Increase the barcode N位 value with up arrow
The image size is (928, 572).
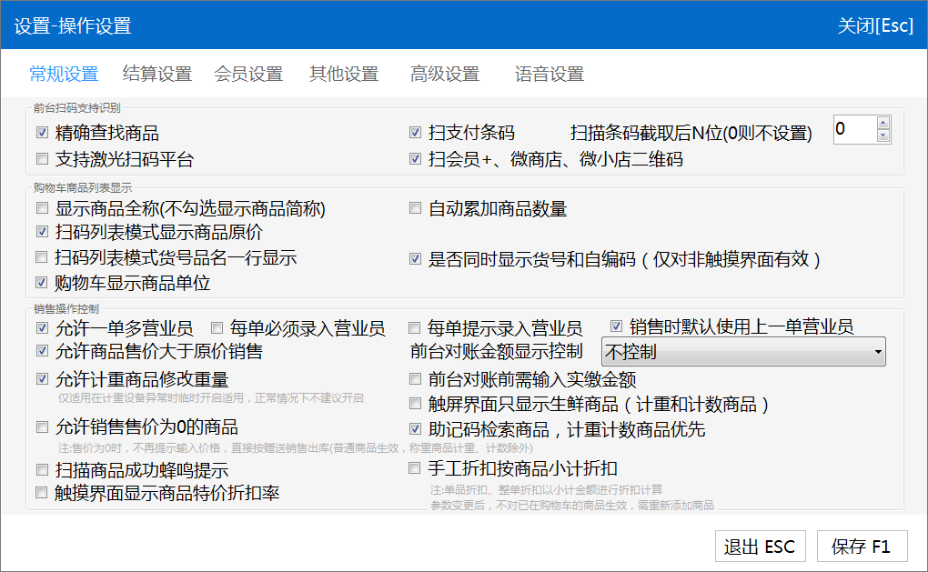coord(882,123)
